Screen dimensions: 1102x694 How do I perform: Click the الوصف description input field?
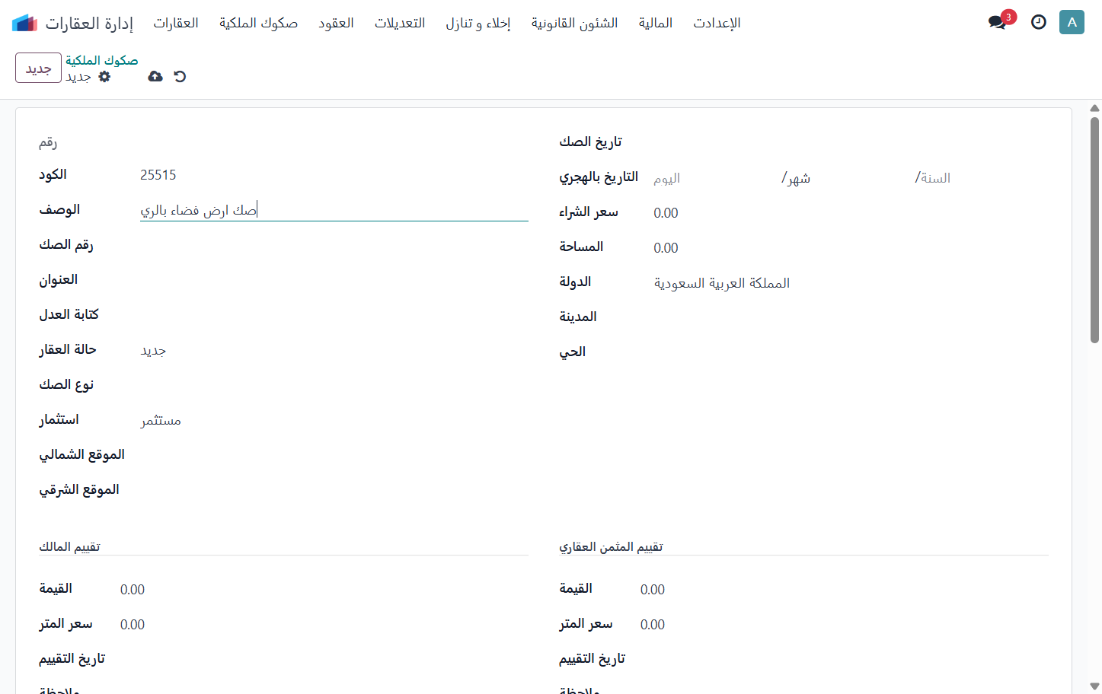coord(334,210)
